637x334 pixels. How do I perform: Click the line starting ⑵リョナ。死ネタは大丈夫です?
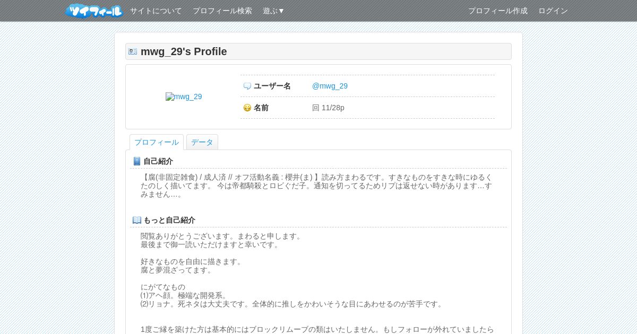click(x=293, y=304)
